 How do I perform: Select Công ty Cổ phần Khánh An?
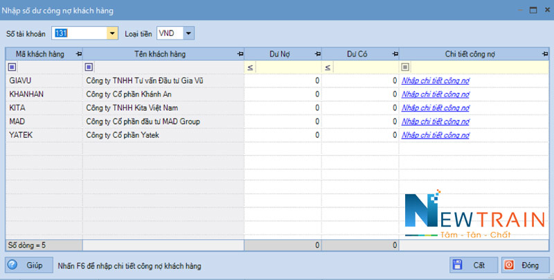[x=163, y=94]
